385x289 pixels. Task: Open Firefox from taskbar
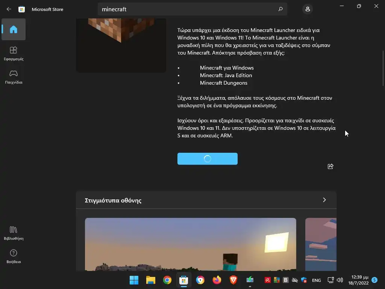click(x=217, y=280)
